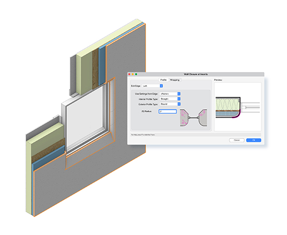This screenshot has width=287, height=235.
Task: Select the window glass in 3D model
Action: coord(84,117)
